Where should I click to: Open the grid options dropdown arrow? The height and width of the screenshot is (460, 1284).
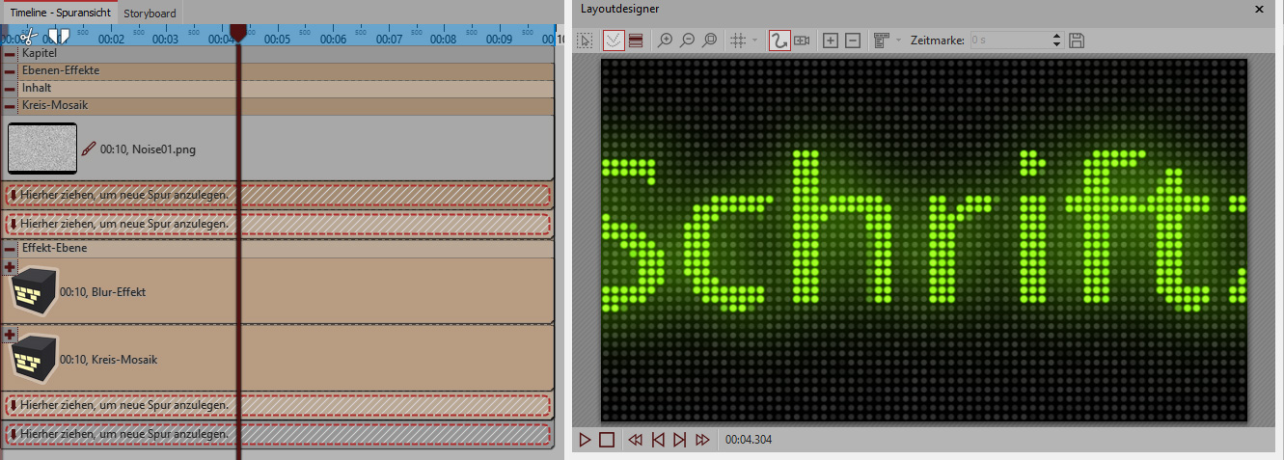click(754, 41)
